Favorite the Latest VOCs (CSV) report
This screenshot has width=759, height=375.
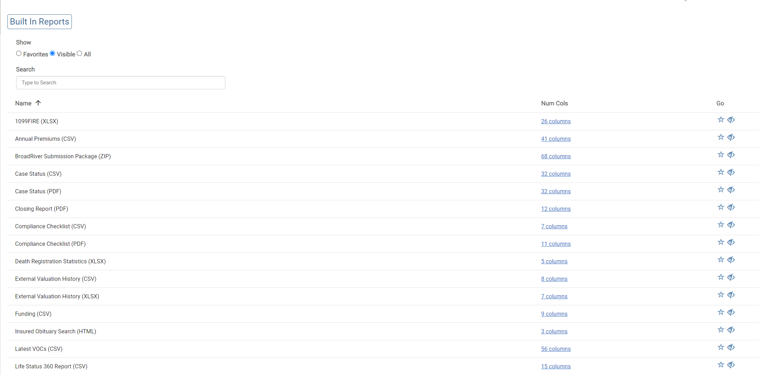720,347
